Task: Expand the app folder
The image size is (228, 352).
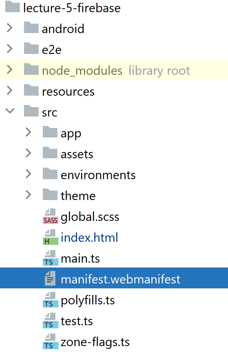Action: [x=28, y=133]
